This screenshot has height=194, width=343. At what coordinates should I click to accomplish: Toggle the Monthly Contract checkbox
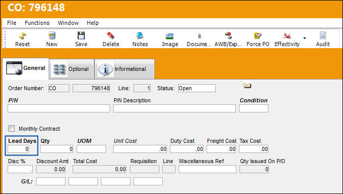pyautogui.click(x=11, y=129)
